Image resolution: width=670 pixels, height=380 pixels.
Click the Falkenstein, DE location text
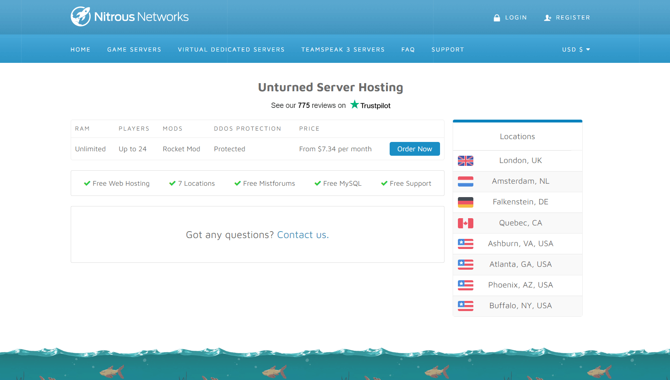coord(520,202)
